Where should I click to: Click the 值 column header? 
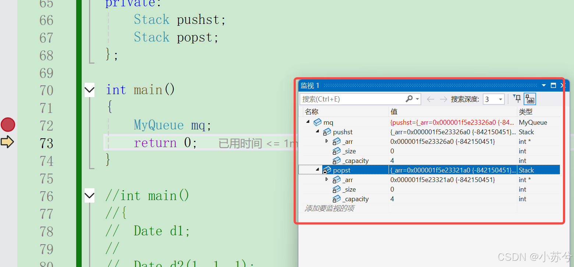pos(394,111)
